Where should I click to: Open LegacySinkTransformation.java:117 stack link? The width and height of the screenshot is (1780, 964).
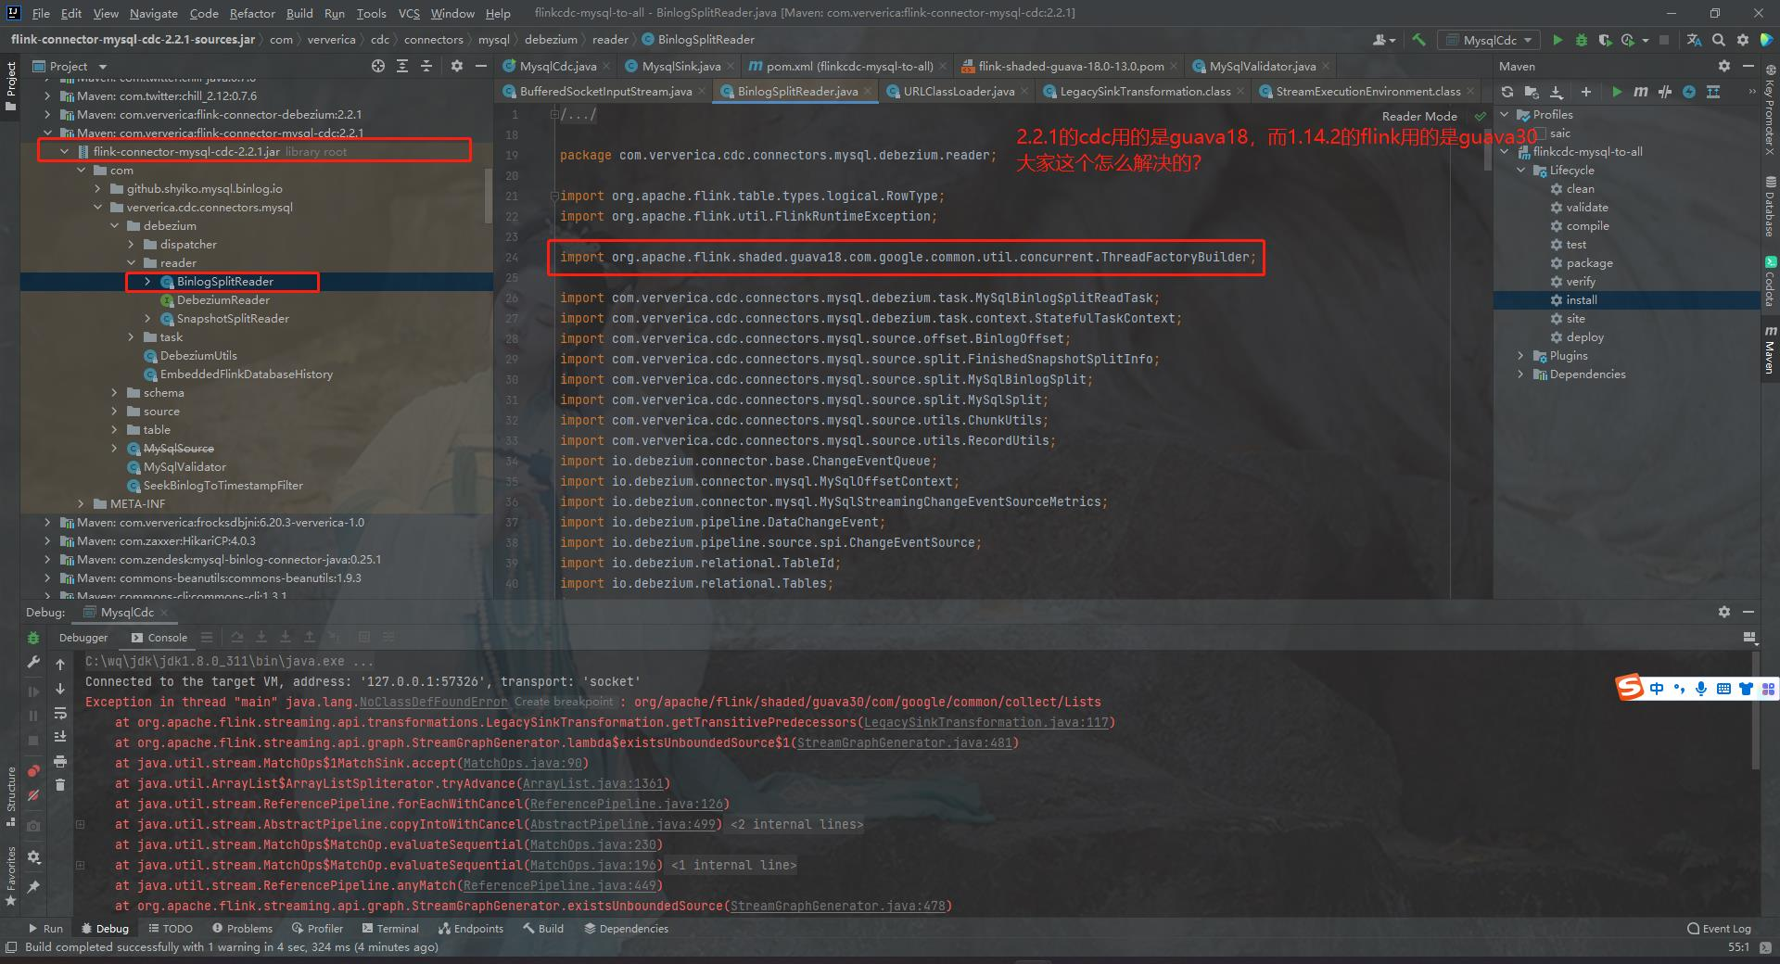(986, 723)
